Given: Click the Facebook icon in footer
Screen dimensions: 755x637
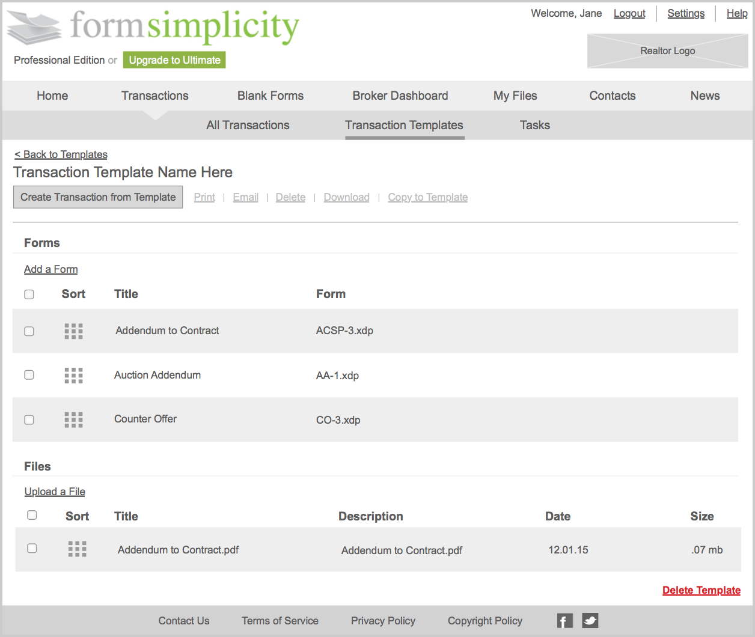Looking at the screenshot, I should click(x=564, y=621).
